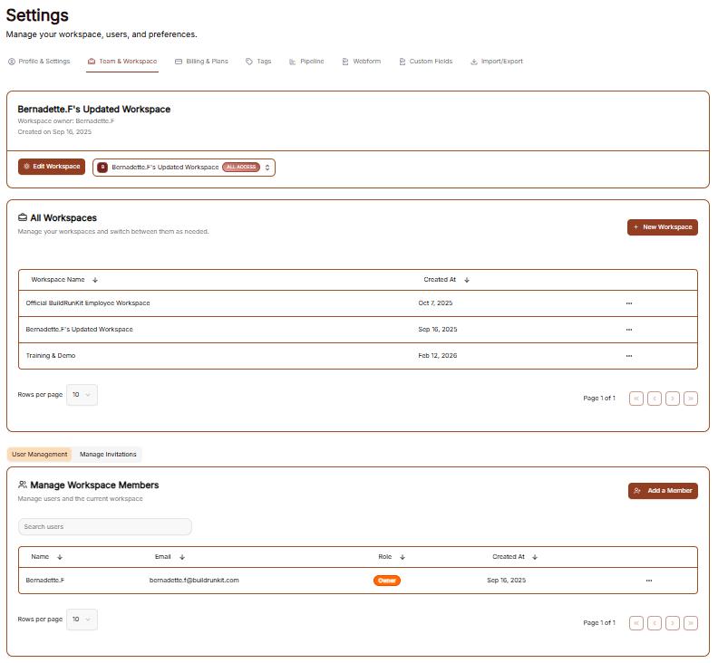This screenshot has width=718, height=663.
Task: Open workspaces Rows per page dropdown
Action: [x=82, y=395]
